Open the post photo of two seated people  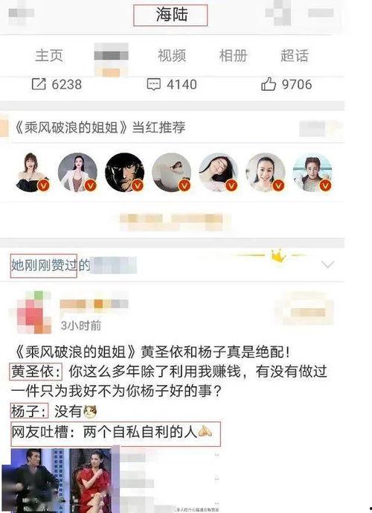tap(62, 480)
